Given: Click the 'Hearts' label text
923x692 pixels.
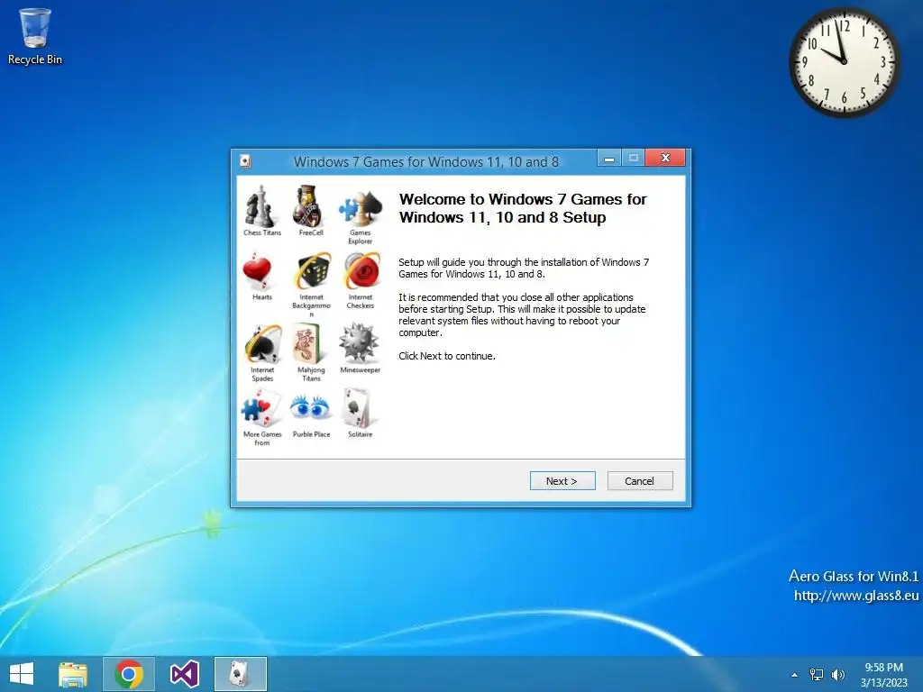Looking at the screenshot, I should [262, 297].
